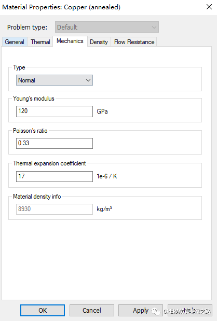Click the Cancel button

point(92,310)
